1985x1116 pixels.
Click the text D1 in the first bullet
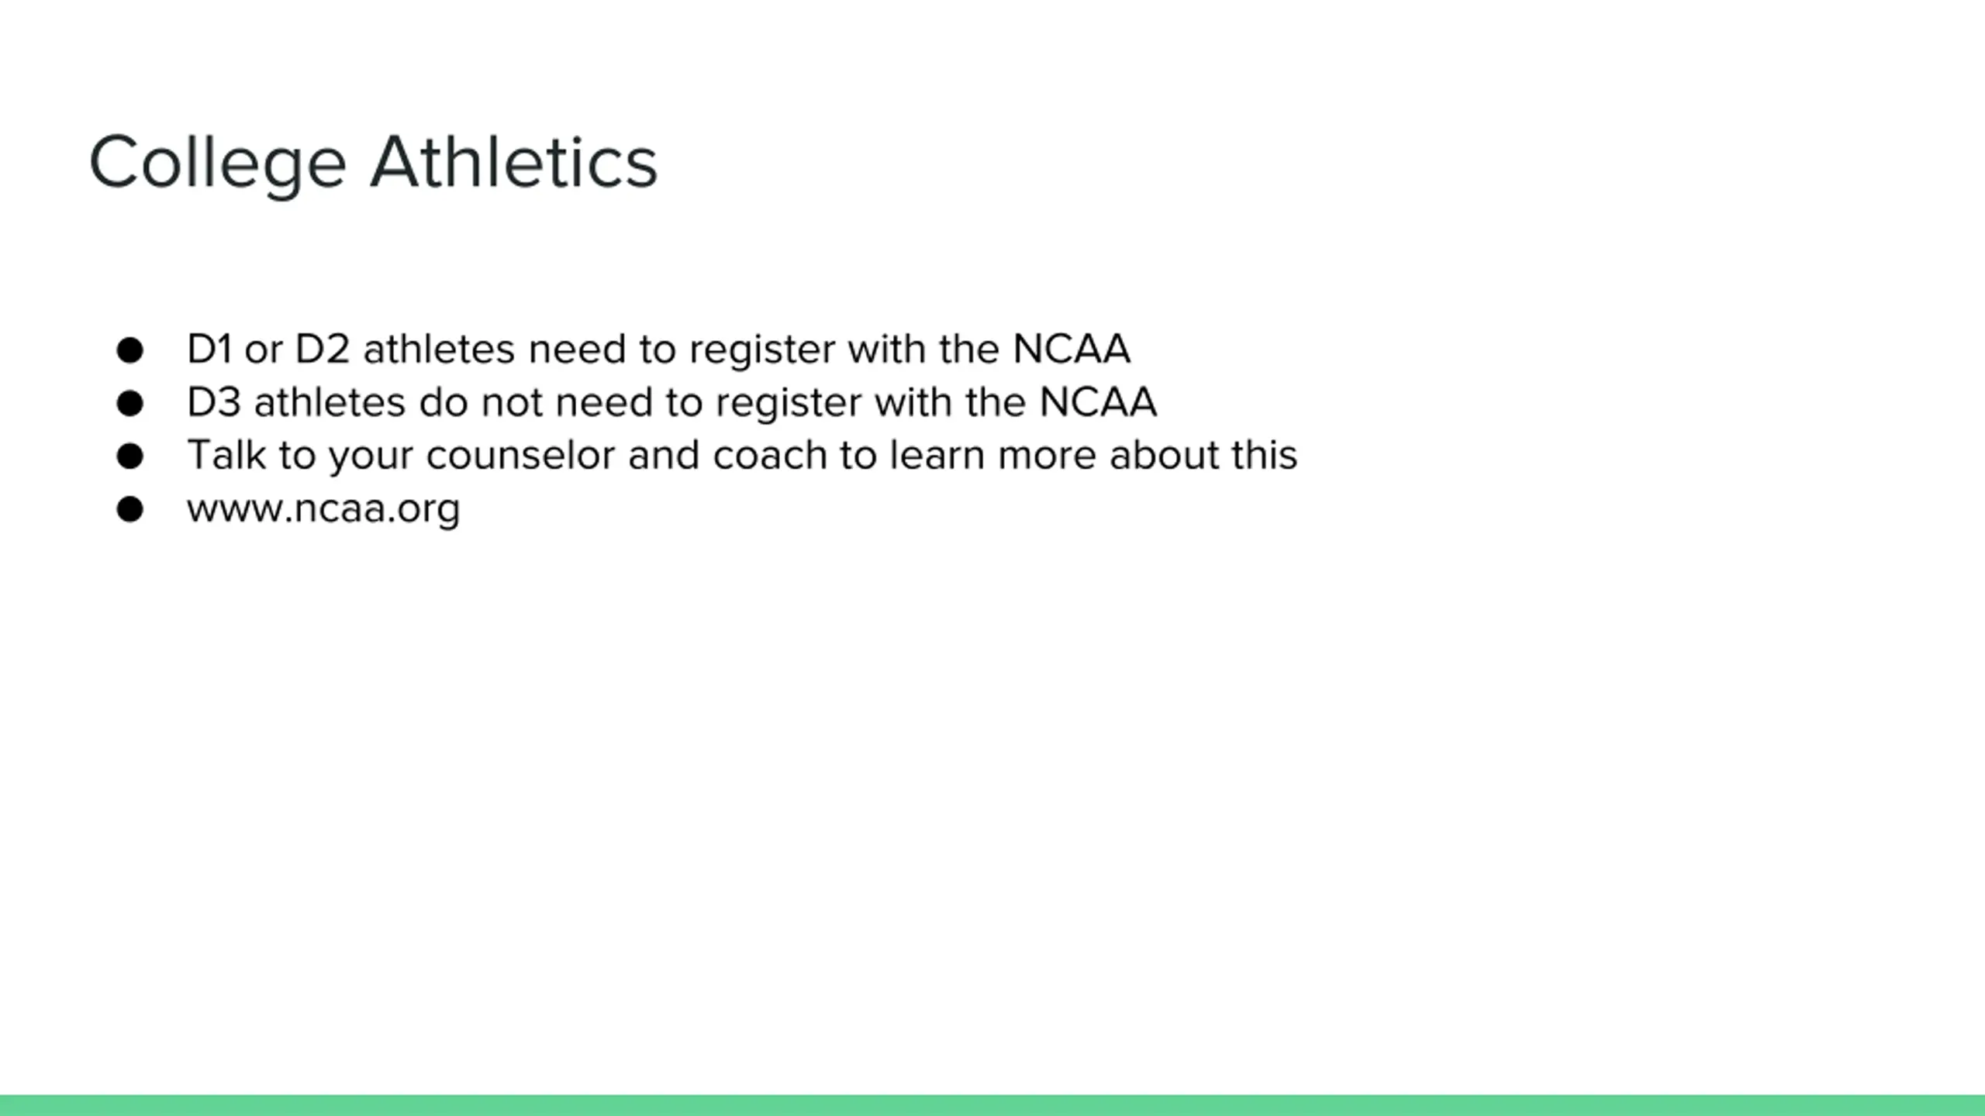[x=209, y=350]
